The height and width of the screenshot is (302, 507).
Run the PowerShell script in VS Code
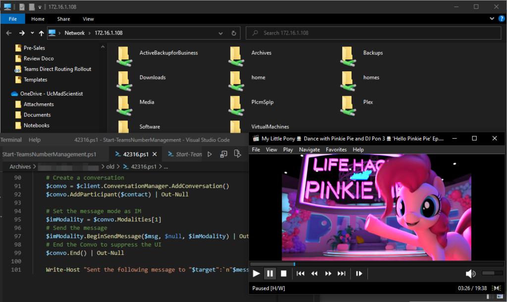tap(209, 154)
